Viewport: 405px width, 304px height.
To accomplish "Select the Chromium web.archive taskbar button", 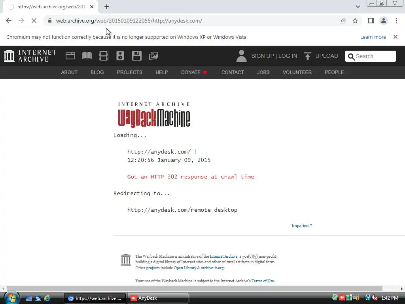I will coord(95,298).
